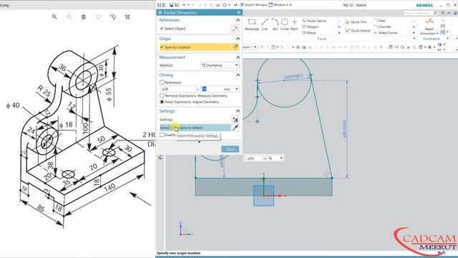
Task: Click the crop icon in photo viewer
Action: (x=127, y=17)
